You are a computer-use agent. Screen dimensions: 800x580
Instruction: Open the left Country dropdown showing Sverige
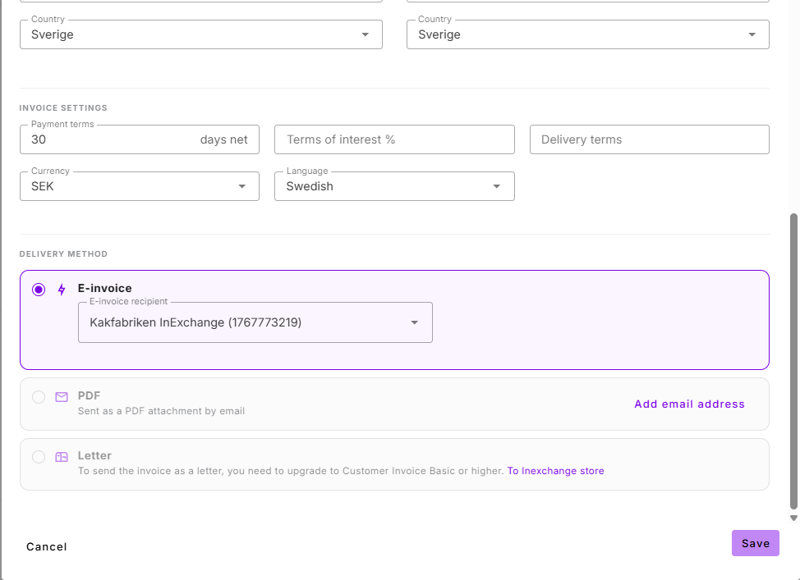pyautogui.click(x=201, y=34)
